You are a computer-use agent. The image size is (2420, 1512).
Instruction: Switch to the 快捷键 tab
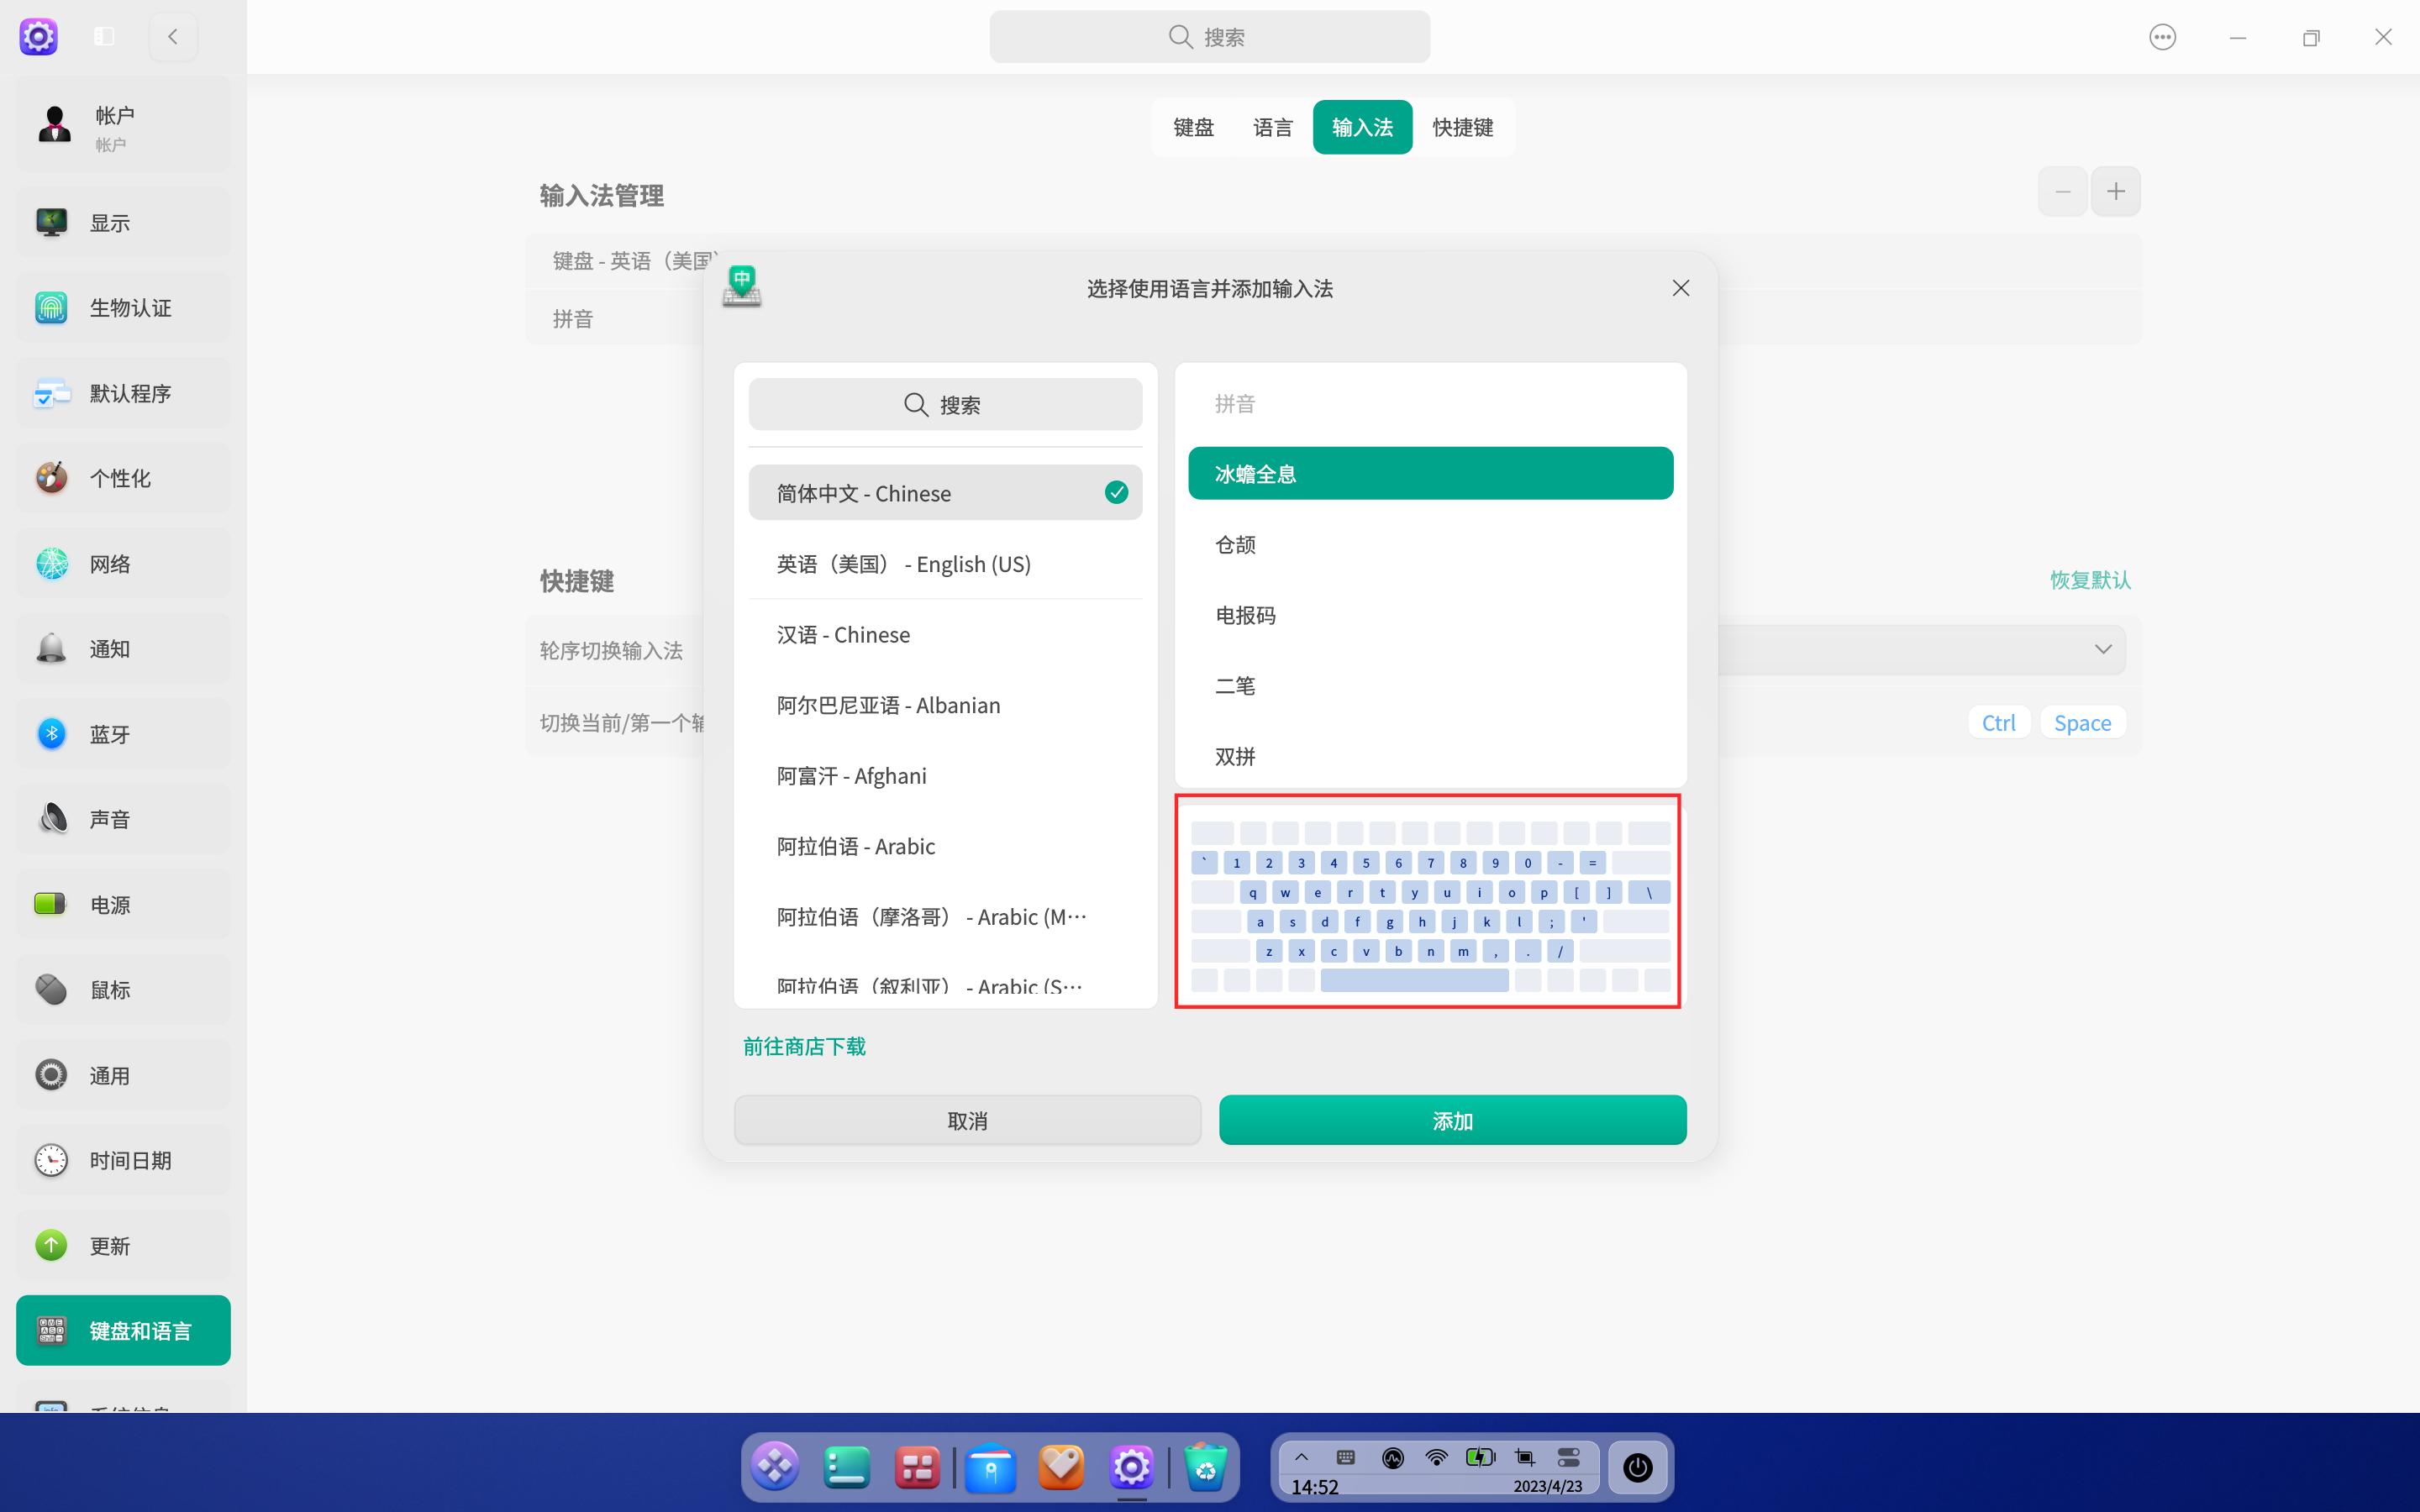pos(1461,127)
